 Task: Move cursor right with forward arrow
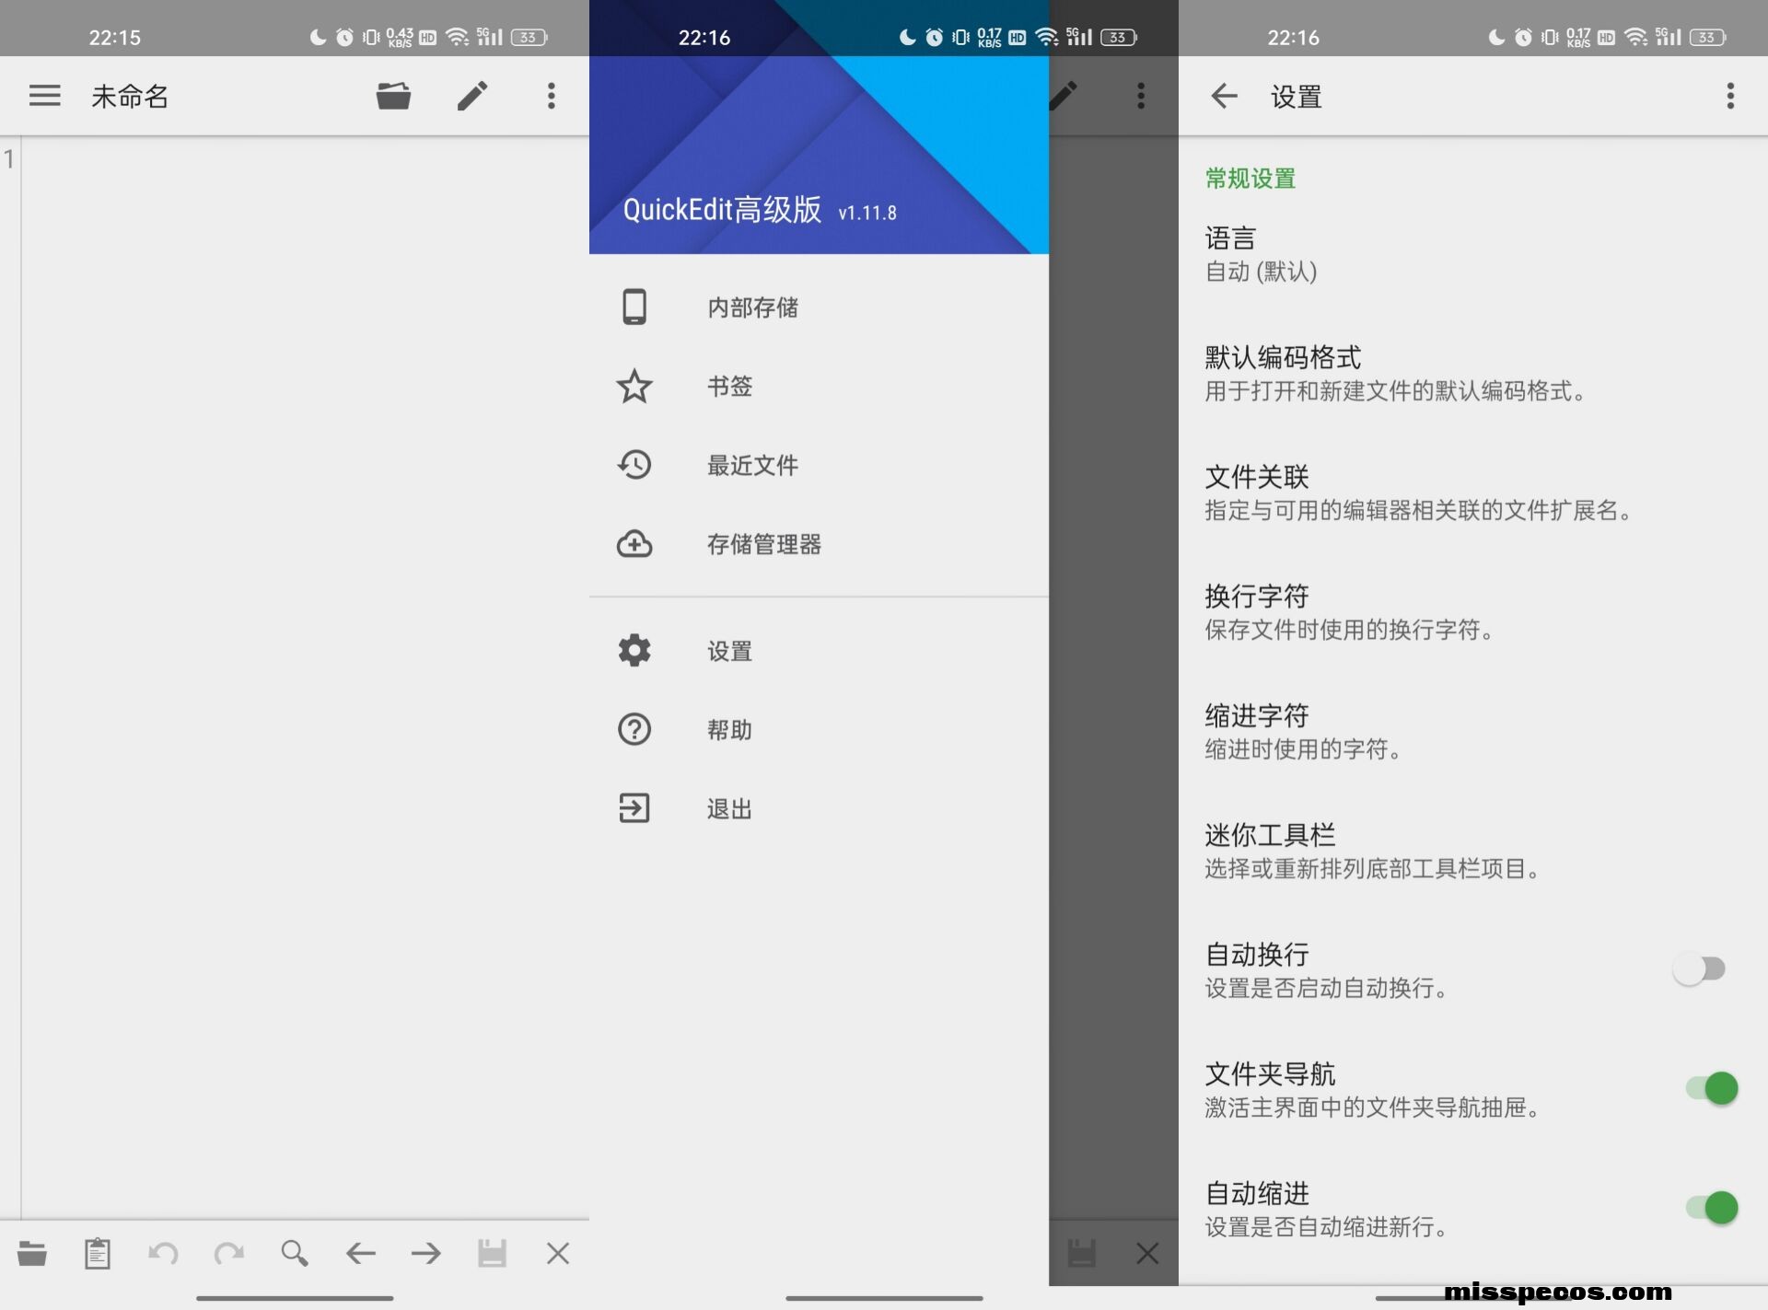[426, 1253]
